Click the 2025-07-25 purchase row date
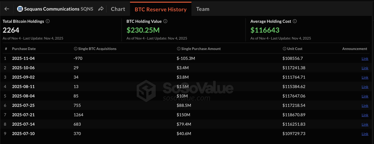Screen dimensions: 374x144 point(23,105)
